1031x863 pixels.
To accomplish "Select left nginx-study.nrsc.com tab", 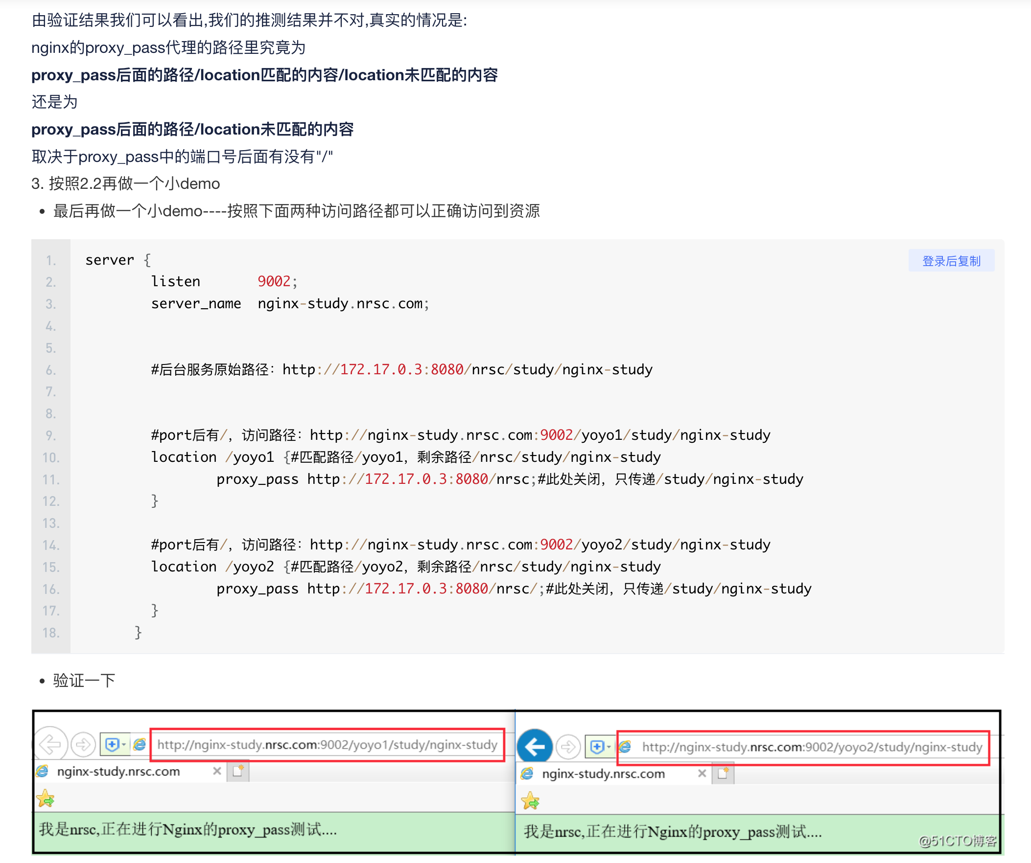I will tap(118, 771).
